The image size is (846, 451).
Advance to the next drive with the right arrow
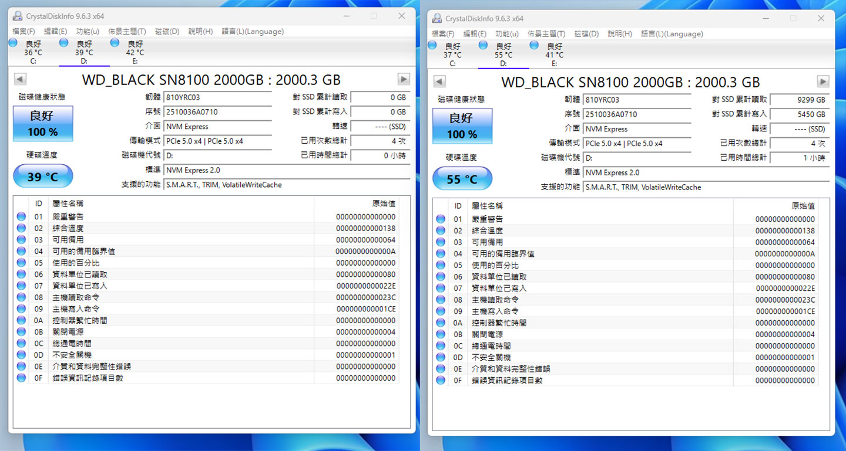click(403, 79)
